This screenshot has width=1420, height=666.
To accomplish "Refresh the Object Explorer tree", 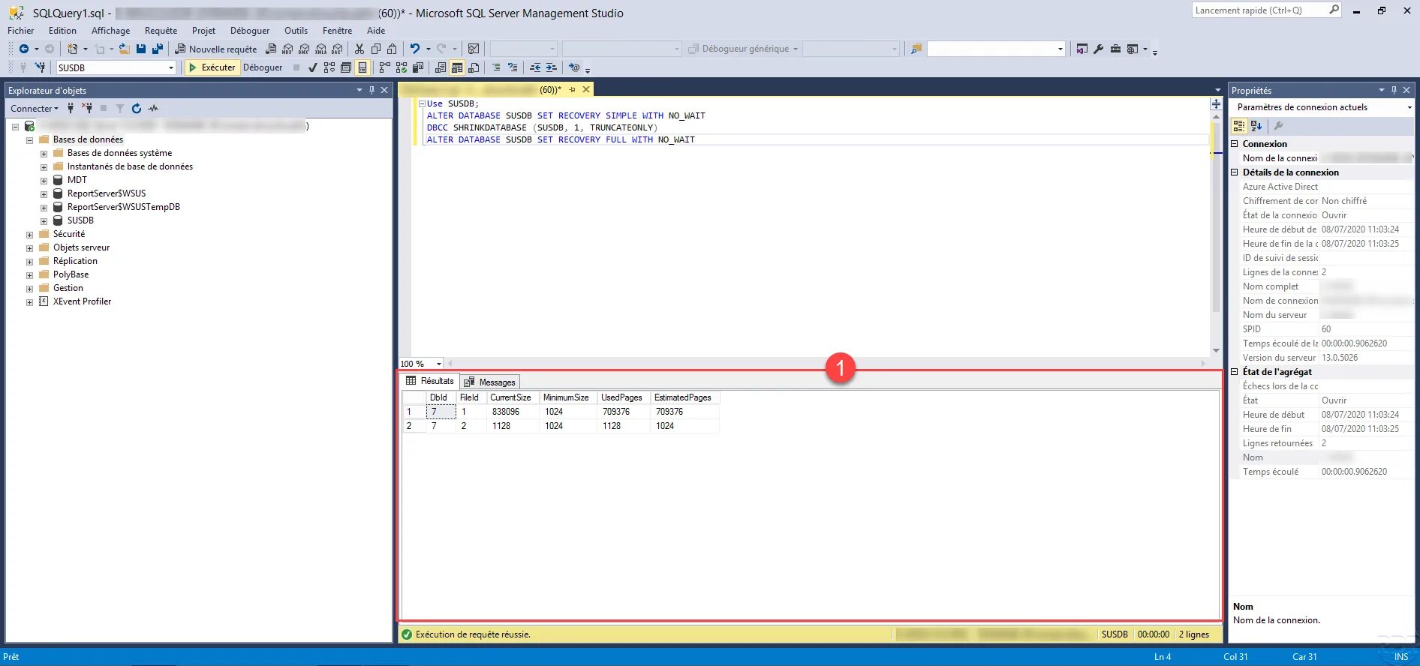I will [137, 109].
